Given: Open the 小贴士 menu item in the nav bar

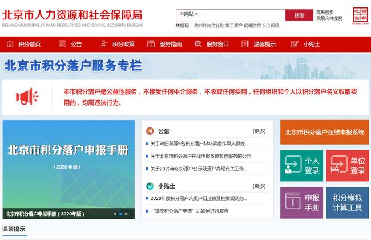Looking at the screenshot, I should tap(312, 44).
